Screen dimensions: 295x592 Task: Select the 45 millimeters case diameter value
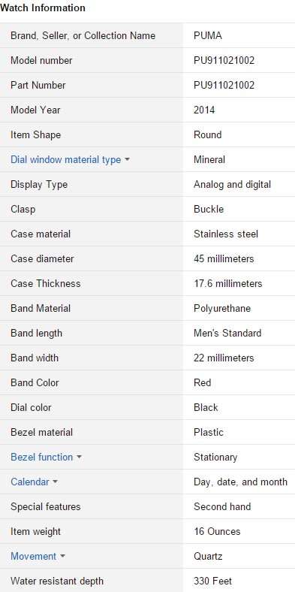(224, 259)
